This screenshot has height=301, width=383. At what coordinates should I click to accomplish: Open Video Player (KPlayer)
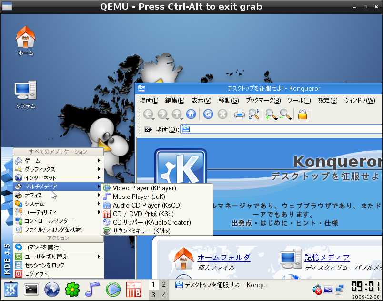157,188
